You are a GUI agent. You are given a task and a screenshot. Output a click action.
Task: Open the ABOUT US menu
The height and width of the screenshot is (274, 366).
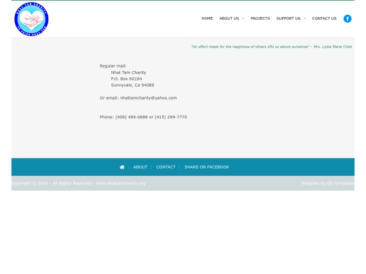[x=229, y=18]
